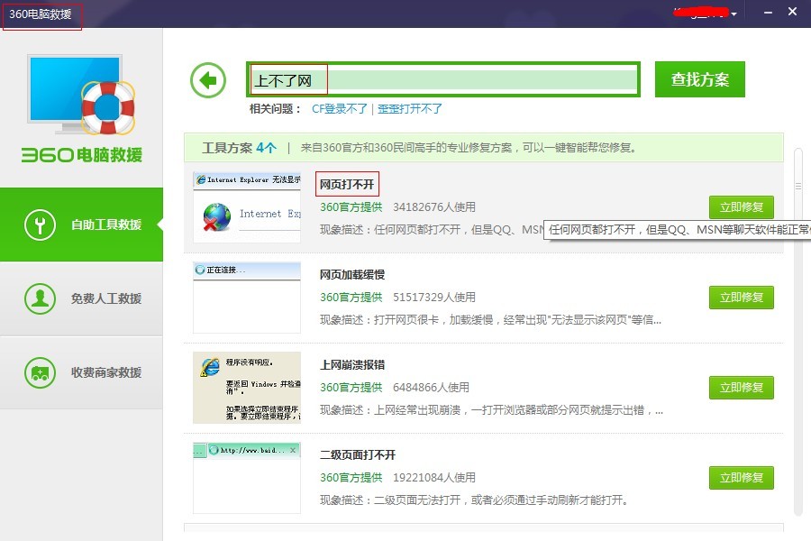Click the search field containing 上不了网

click(443, 79)
